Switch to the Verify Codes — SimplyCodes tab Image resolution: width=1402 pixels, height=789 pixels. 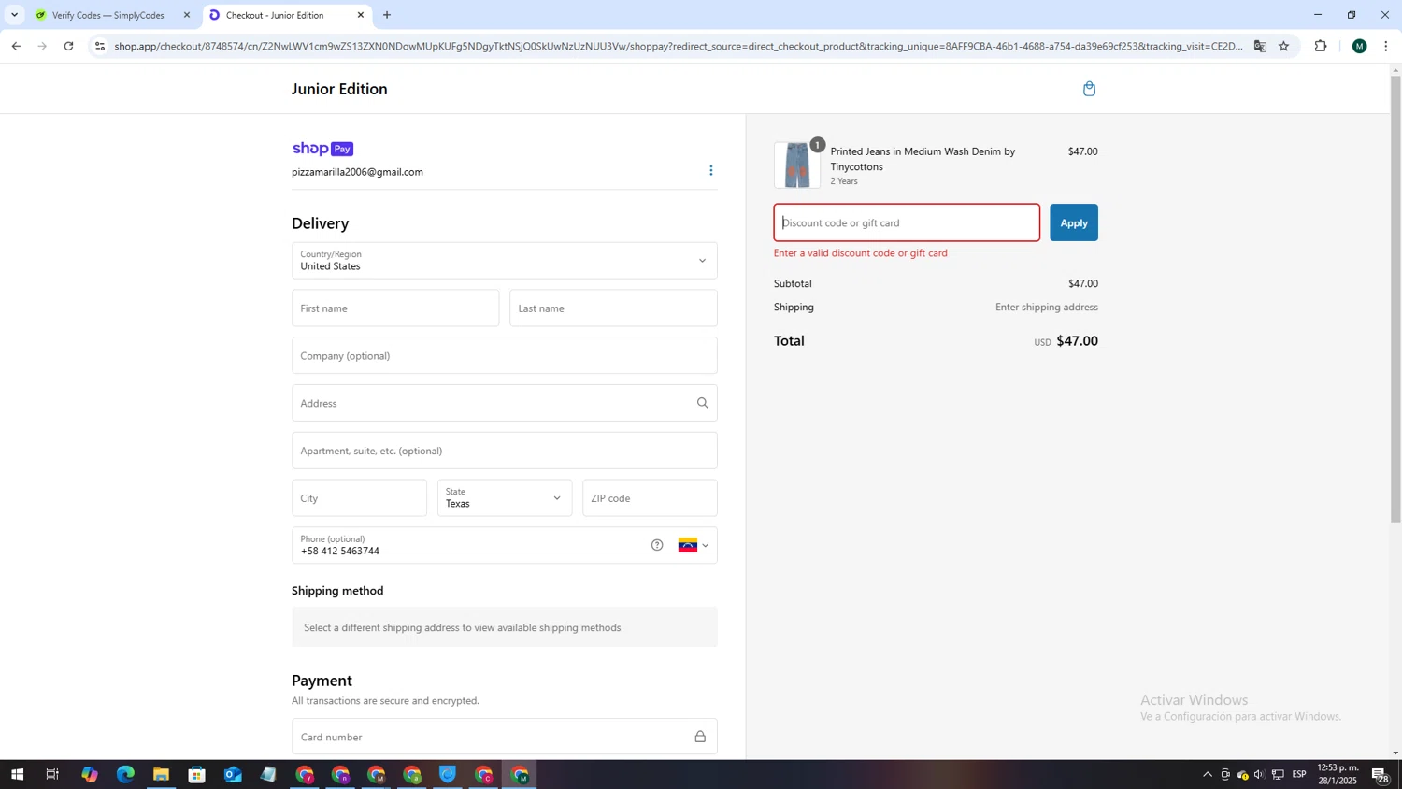pos(110,15)
